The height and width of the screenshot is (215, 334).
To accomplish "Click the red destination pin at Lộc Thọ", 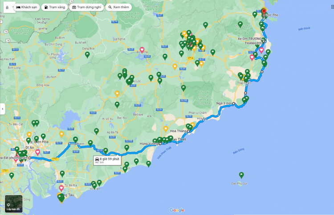I will pos(264,11).
